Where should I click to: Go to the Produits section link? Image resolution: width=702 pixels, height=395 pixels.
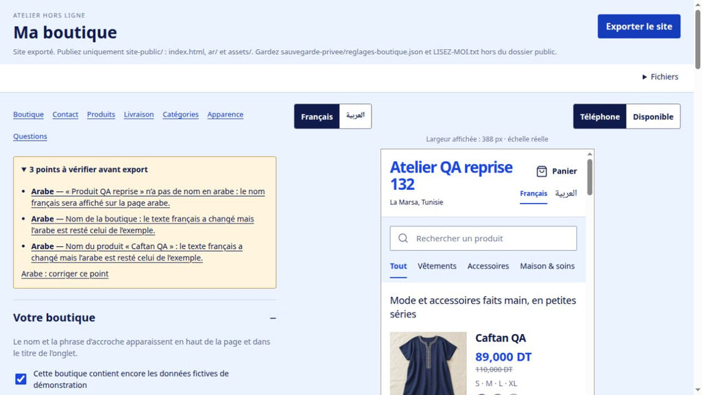point(101,115)
